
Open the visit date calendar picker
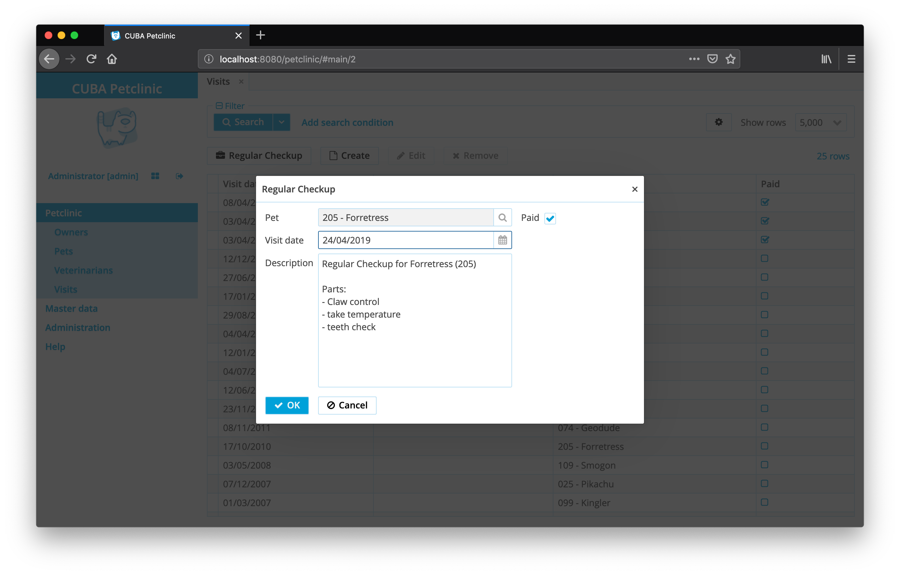(502, 240)
